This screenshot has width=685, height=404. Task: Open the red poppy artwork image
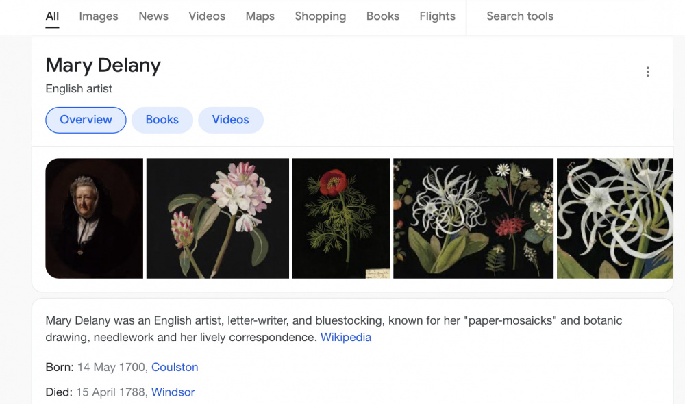point(341,218)
